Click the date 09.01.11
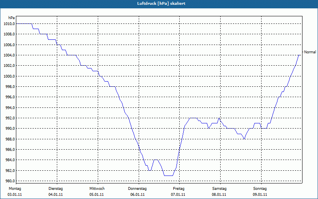Viewport: 318px width, 199px height. click(260, 195)
